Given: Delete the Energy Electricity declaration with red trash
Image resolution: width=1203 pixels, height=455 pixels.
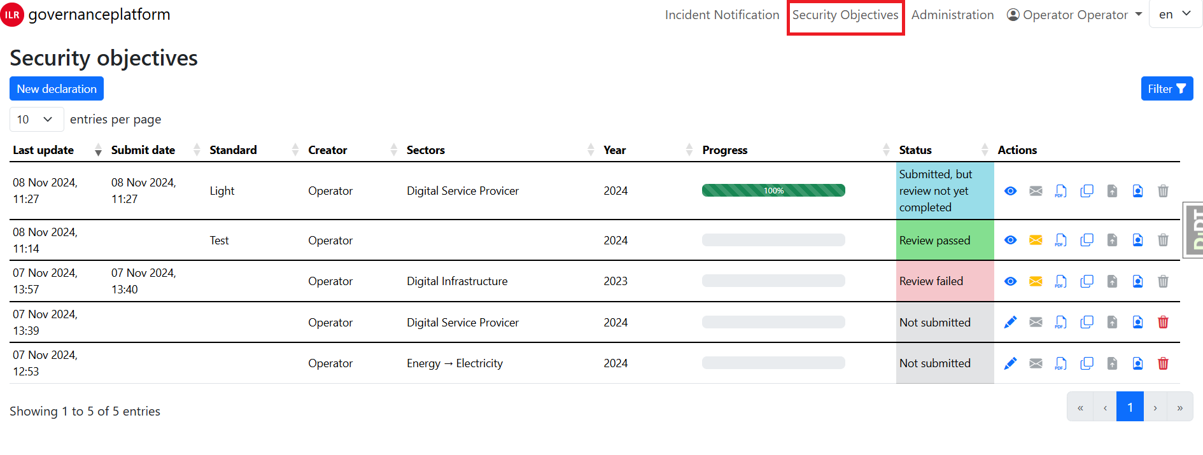Looking at the screenshot, I should (x=1163, y=363).
